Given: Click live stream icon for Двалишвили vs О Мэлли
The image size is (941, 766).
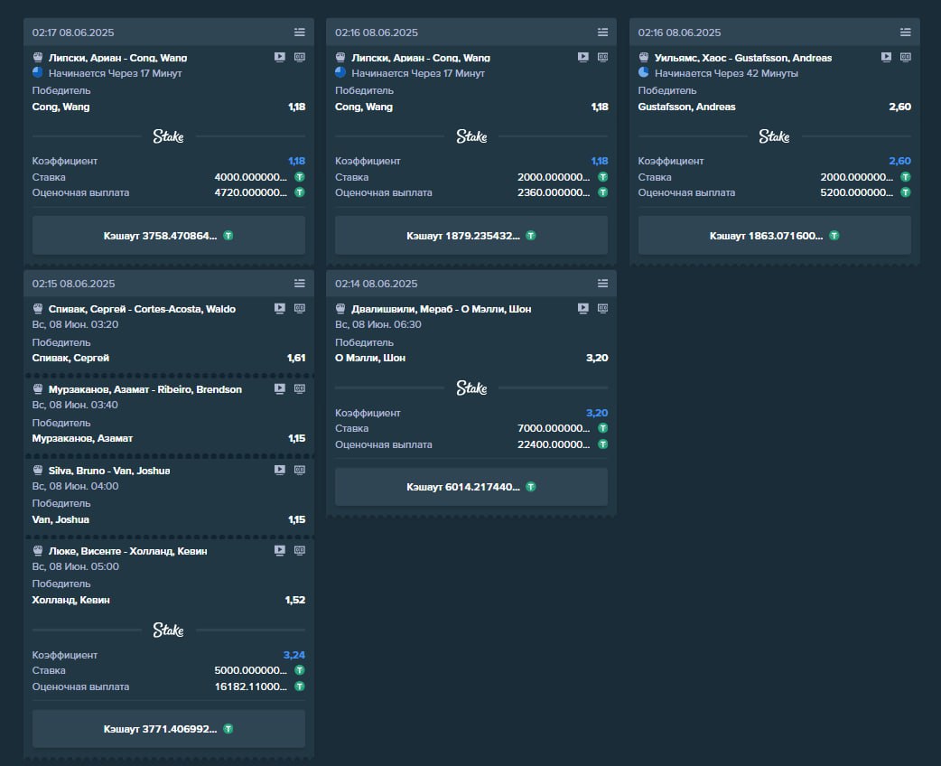Looking at the screenshot, I should pos(583,309).
